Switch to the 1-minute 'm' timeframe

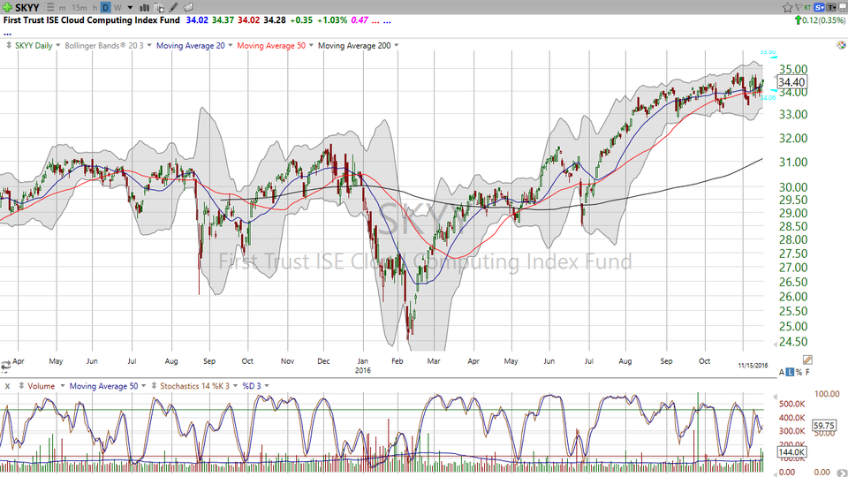(x=63, y=8)
